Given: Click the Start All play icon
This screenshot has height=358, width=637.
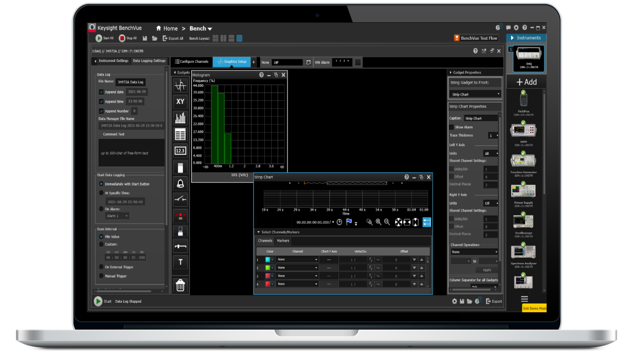Looking at the screenshot, I should point(99,38).
